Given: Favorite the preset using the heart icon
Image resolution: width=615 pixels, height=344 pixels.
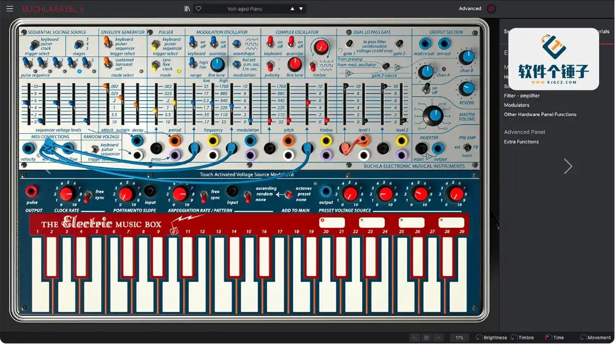Looking at the screenshot, I should 198,8.
